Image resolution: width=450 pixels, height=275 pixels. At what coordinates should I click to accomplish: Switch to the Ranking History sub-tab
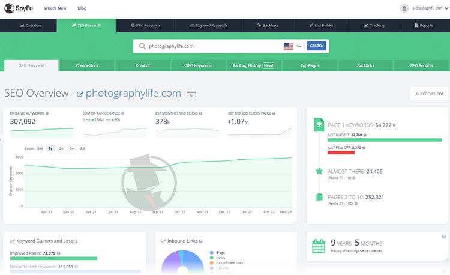point(253,65)
